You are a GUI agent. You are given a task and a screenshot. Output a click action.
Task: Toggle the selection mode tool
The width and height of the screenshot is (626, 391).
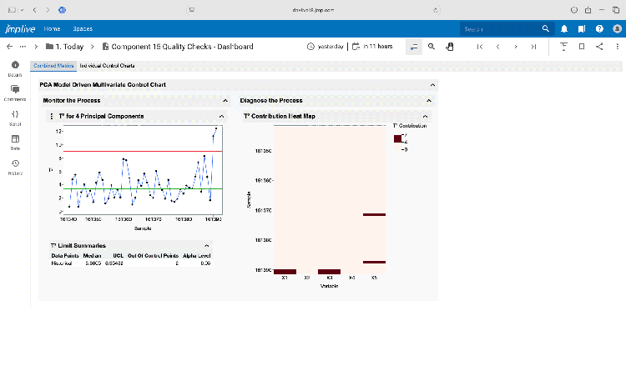414,47
